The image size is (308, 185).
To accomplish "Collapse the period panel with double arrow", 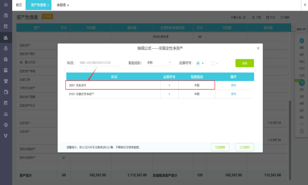I will tap(293, 27).
